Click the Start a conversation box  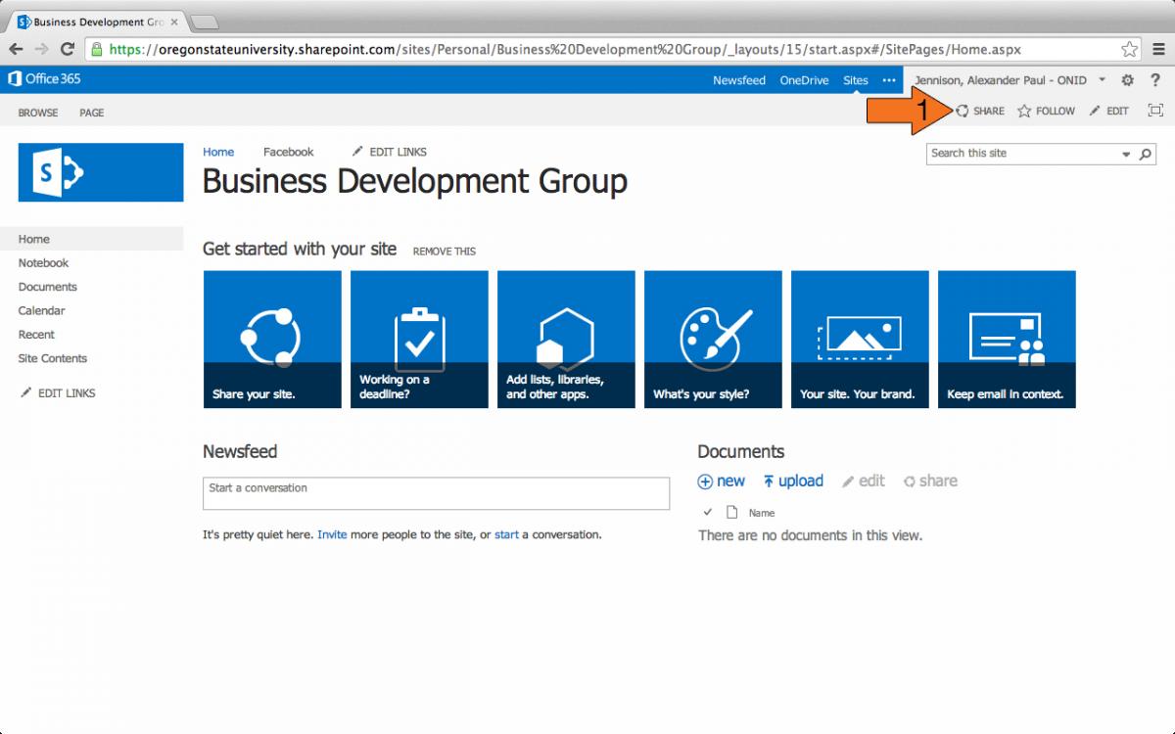436,493
